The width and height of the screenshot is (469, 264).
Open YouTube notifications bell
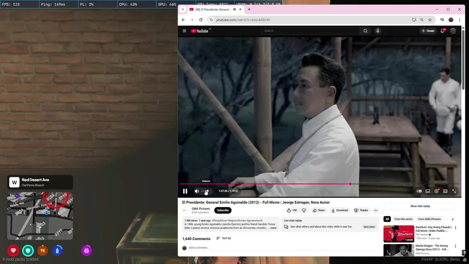443,31
